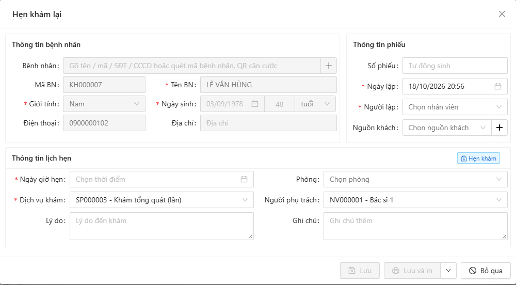Click the Địa chỉ field
The height and width of the screenshot is (285, 516).
268,123
